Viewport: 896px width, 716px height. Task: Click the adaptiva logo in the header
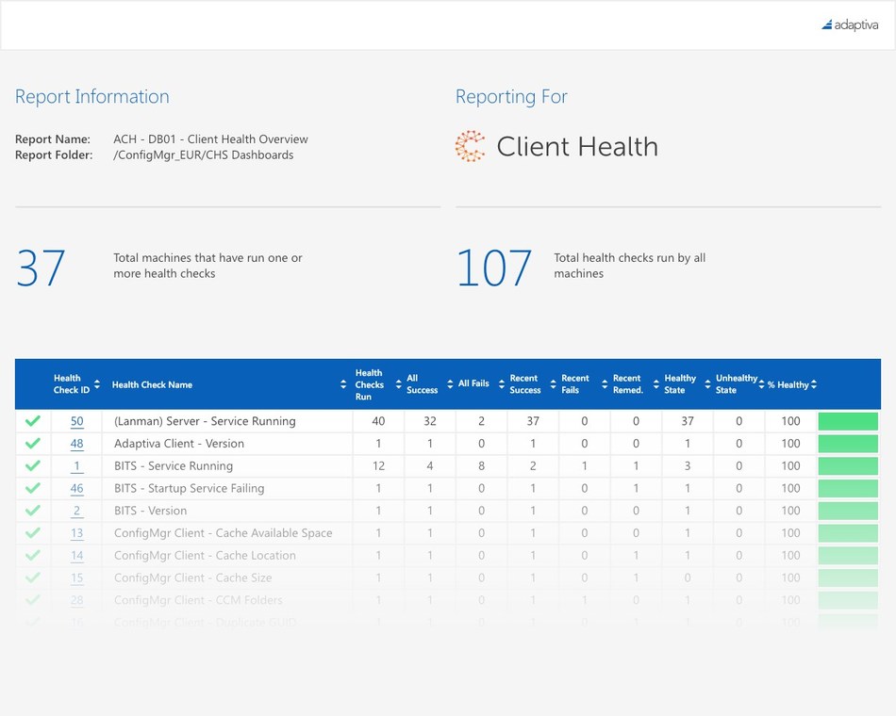[850, 25]
